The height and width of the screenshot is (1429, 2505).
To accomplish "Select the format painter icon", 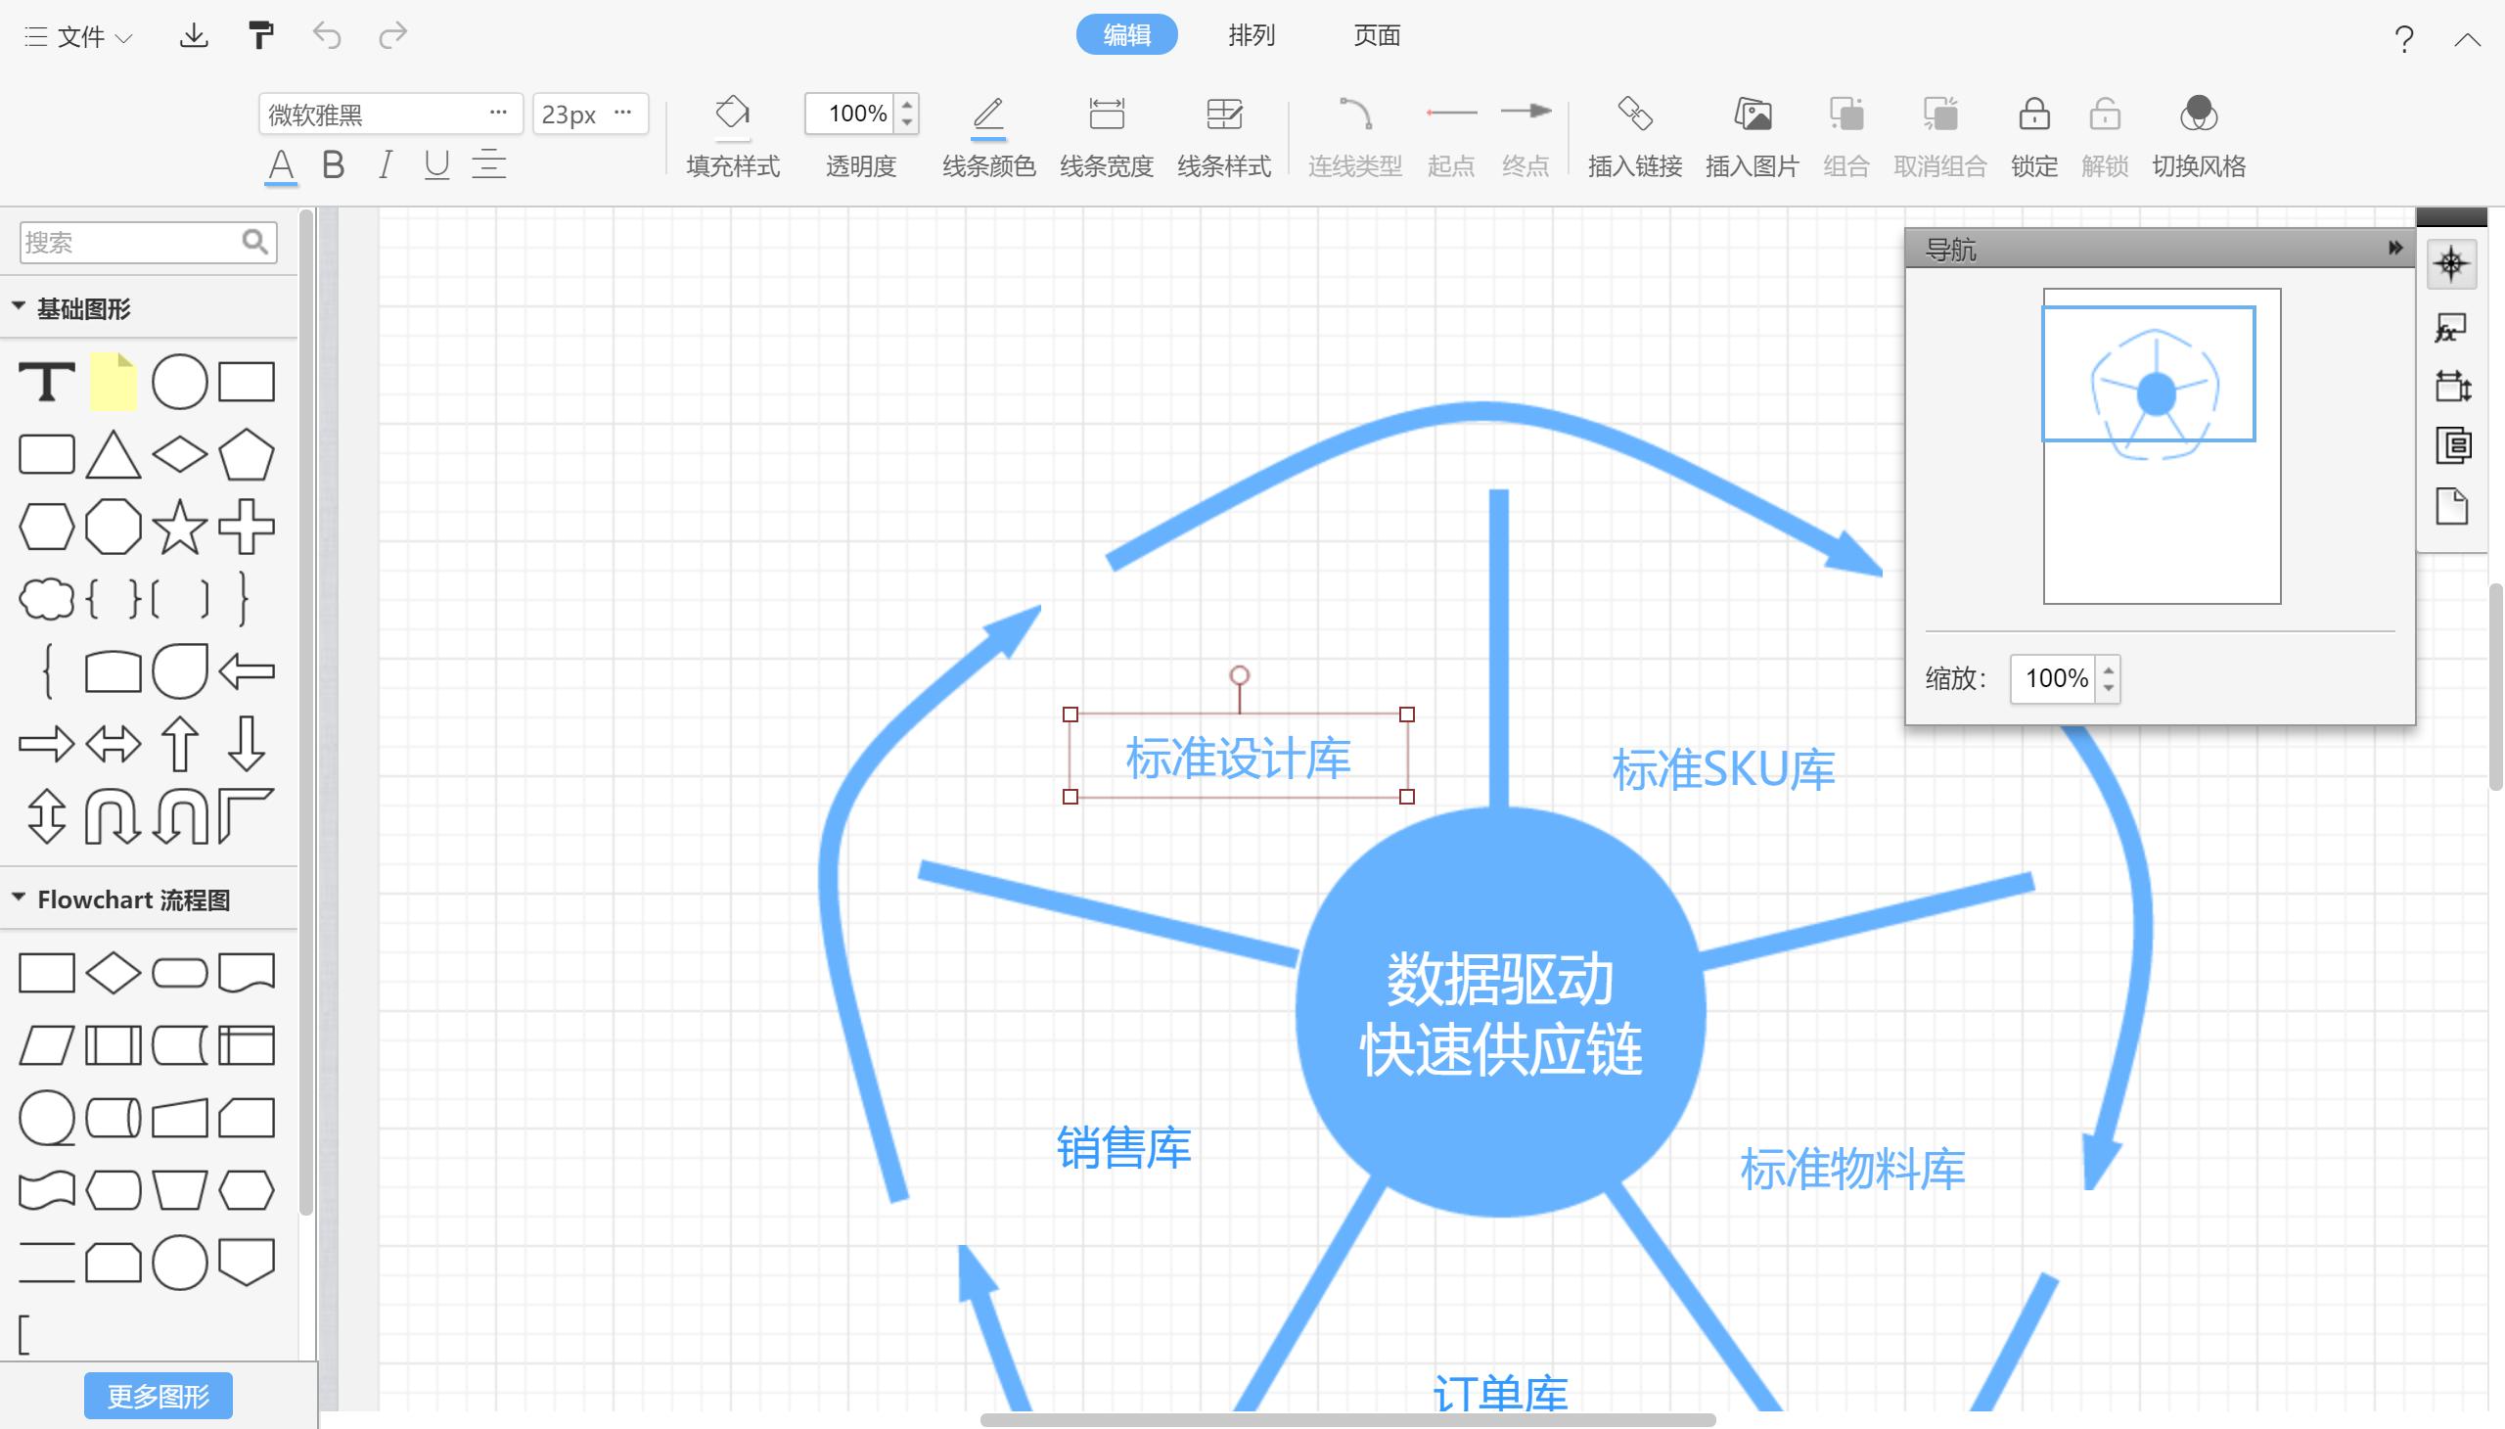I will [x=260, y=34].
